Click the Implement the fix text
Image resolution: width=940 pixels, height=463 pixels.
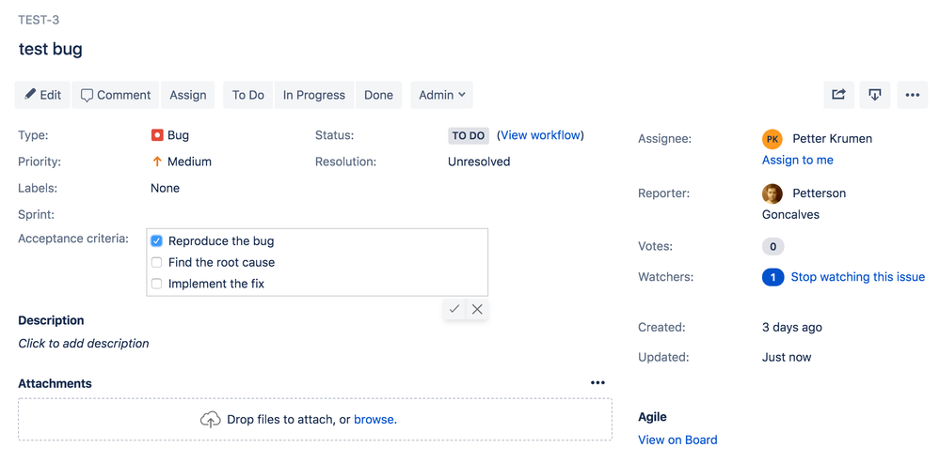pos(215,285)
